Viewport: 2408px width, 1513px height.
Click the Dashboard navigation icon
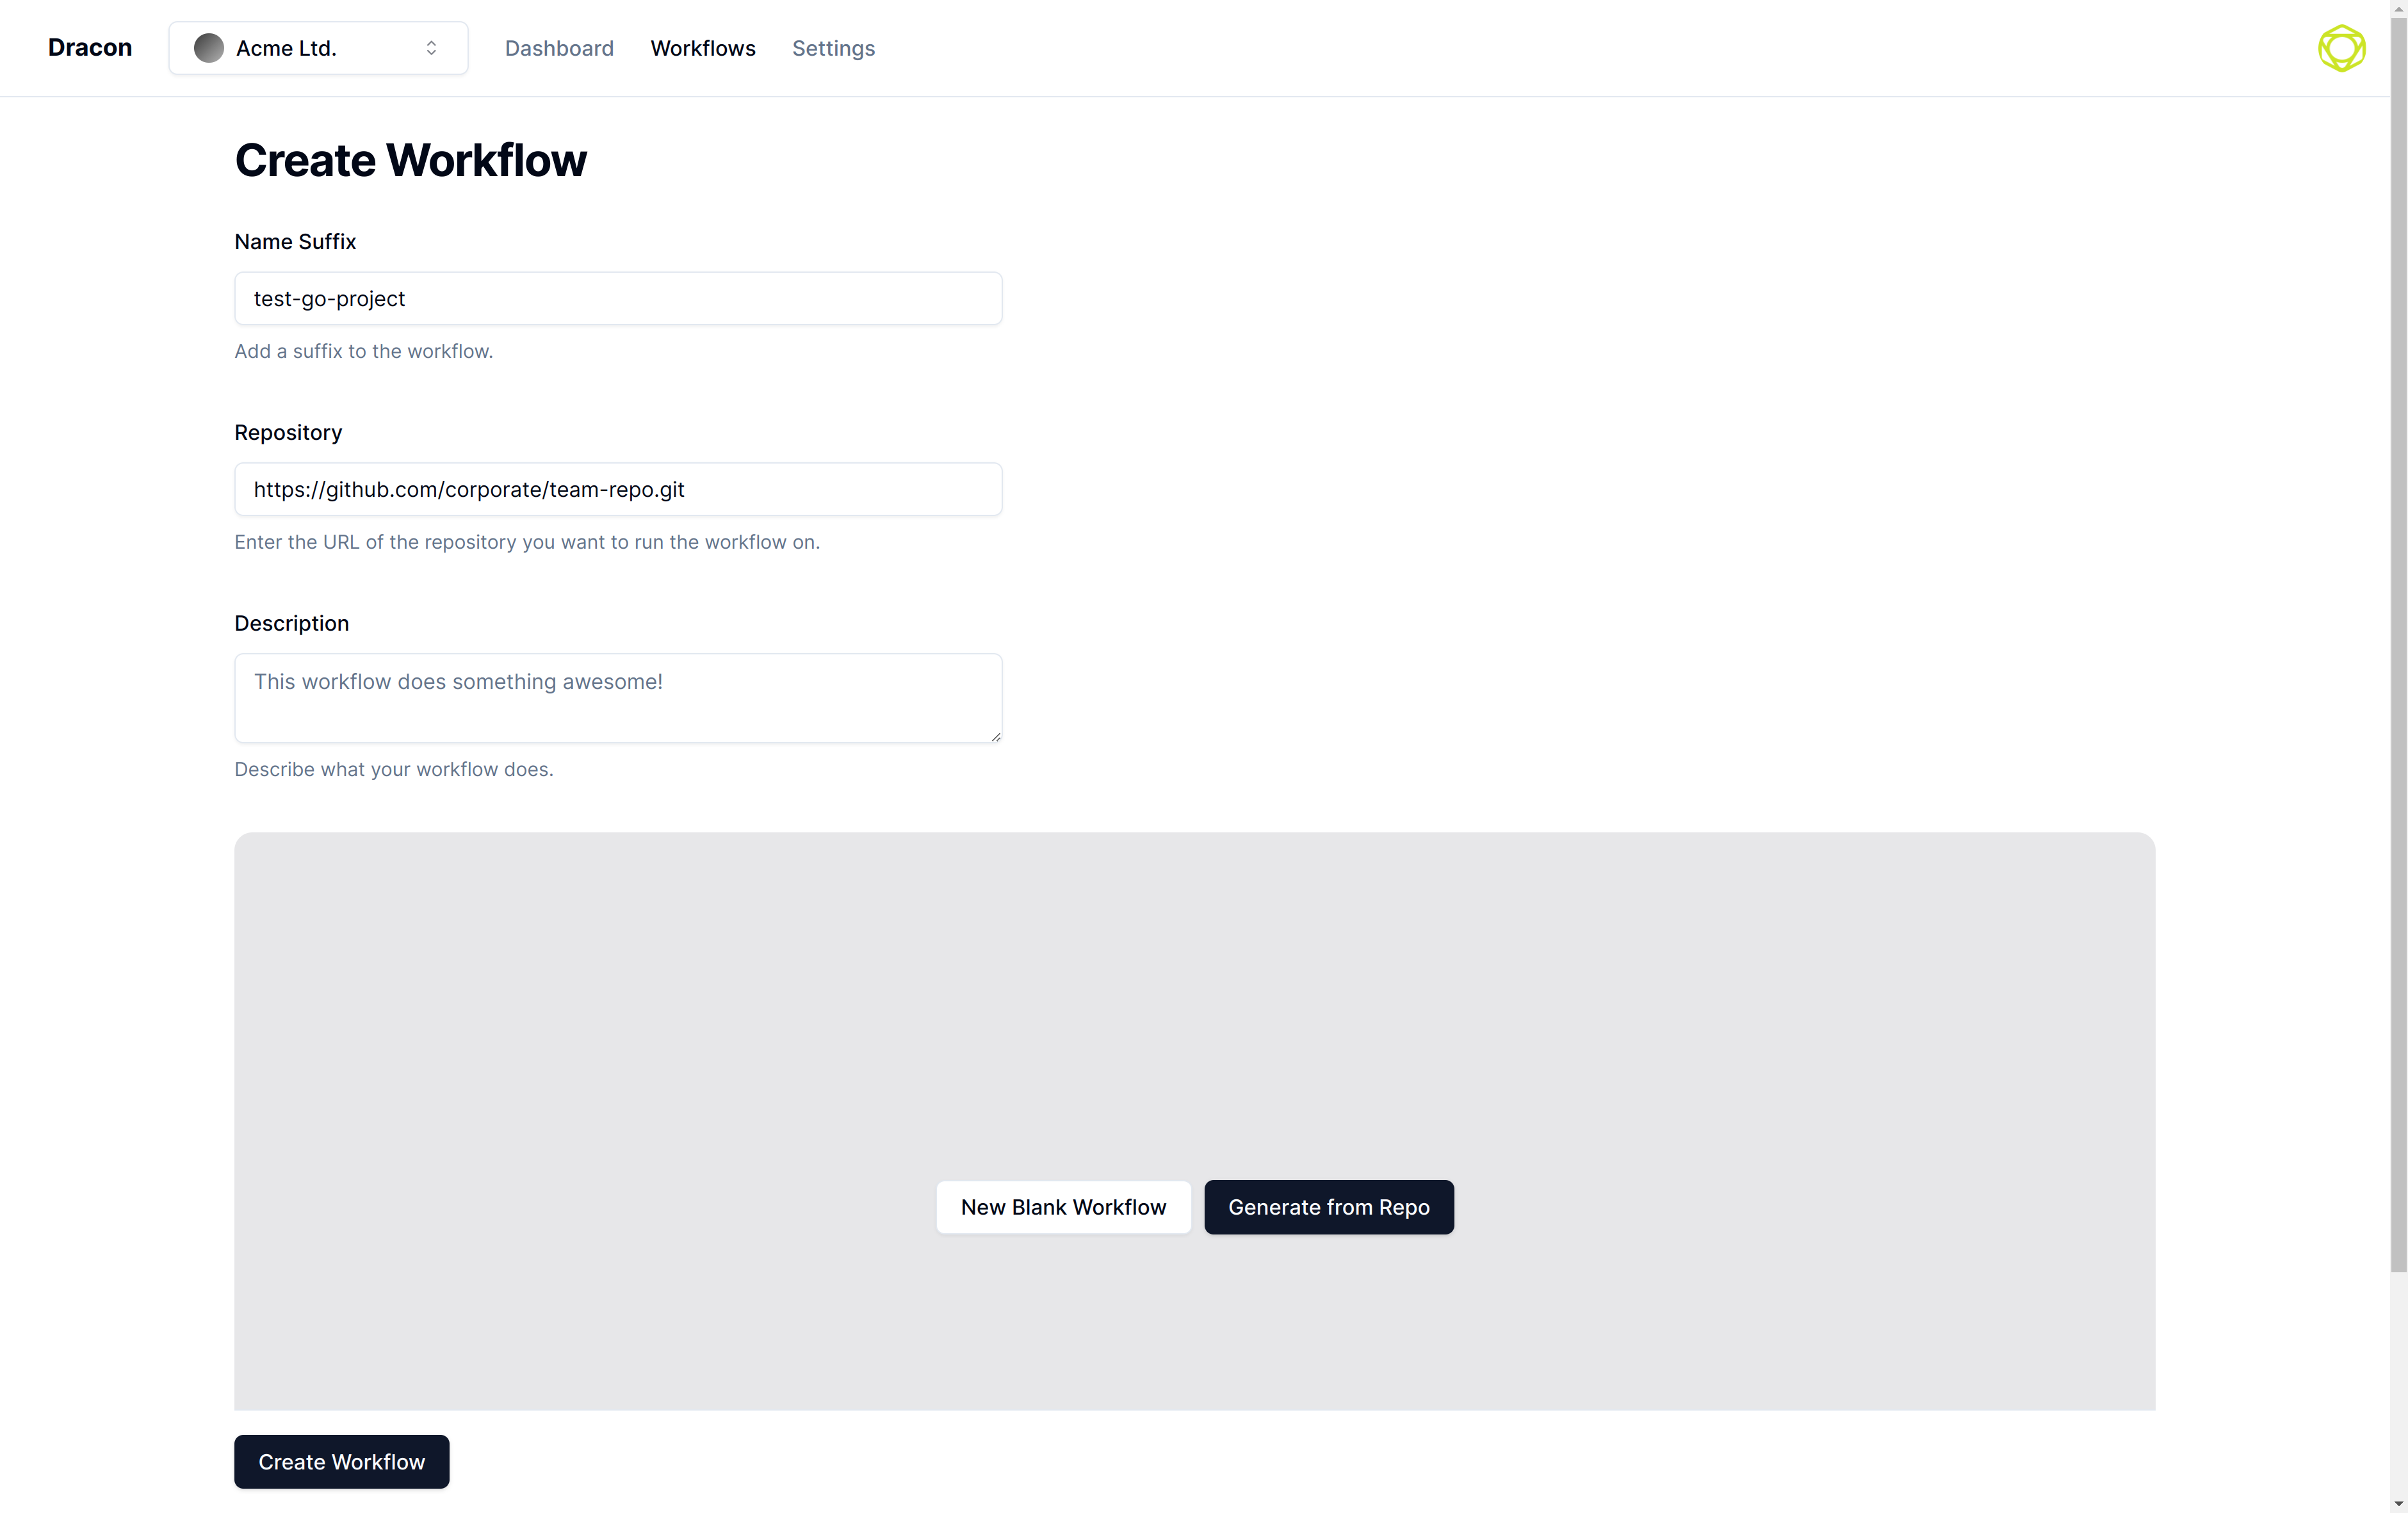coord(558,47)
